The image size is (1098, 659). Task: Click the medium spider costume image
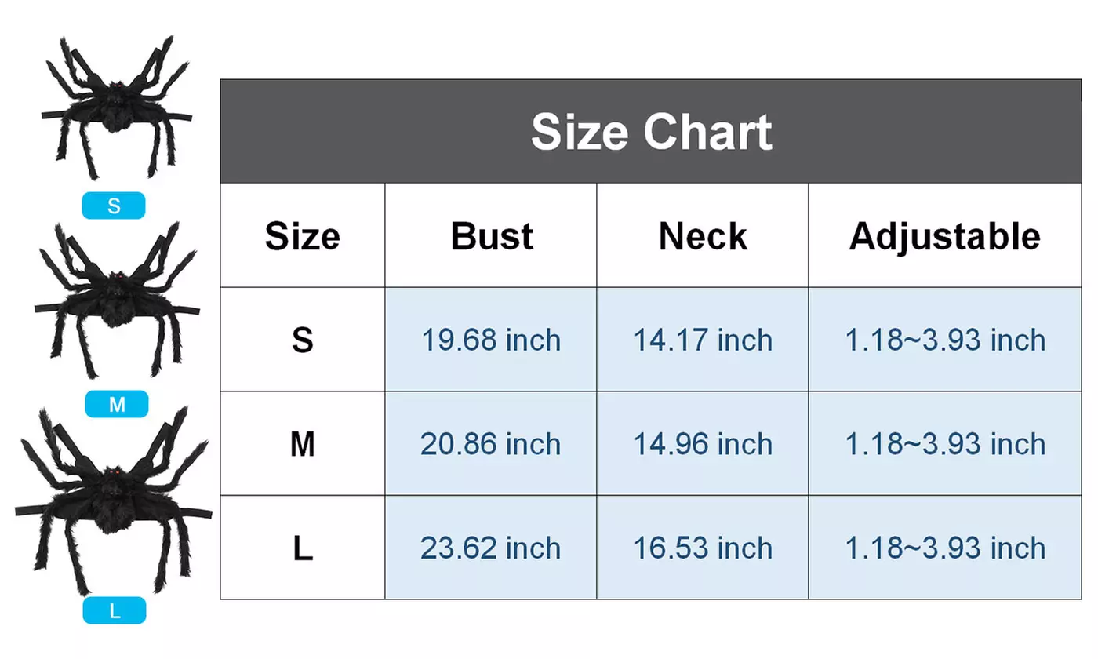[x=116, y=300]
